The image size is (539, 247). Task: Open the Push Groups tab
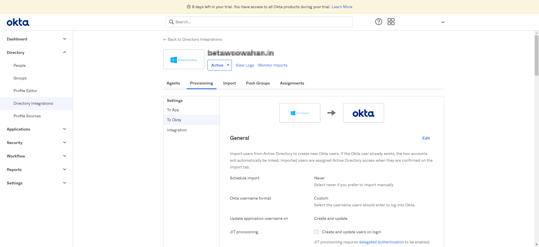pos(258,83)
